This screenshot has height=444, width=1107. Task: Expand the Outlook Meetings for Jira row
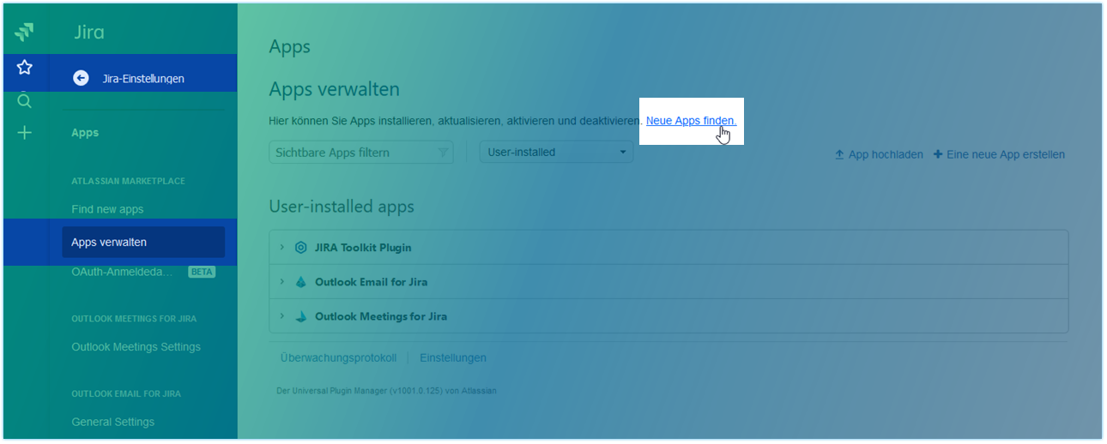(x=281, y=316)
